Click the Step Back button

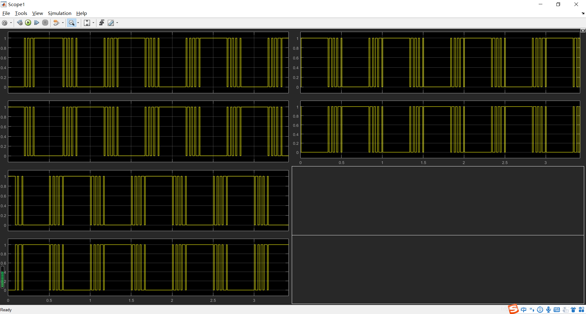coord(20,23)
